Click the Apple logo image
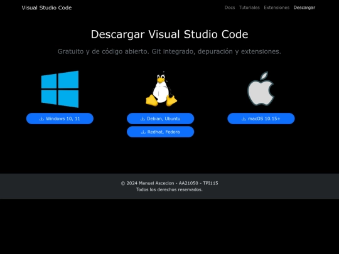Screen dimensions: 339x254 (x=261, y=89)
